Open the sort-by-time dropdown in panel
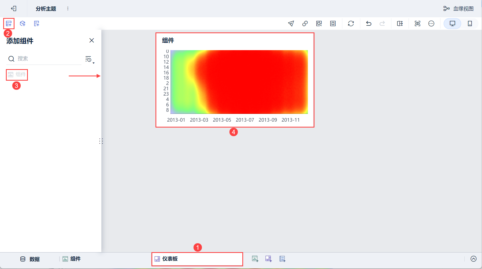This screenshot has width=482, height=269. coord(90,60)
